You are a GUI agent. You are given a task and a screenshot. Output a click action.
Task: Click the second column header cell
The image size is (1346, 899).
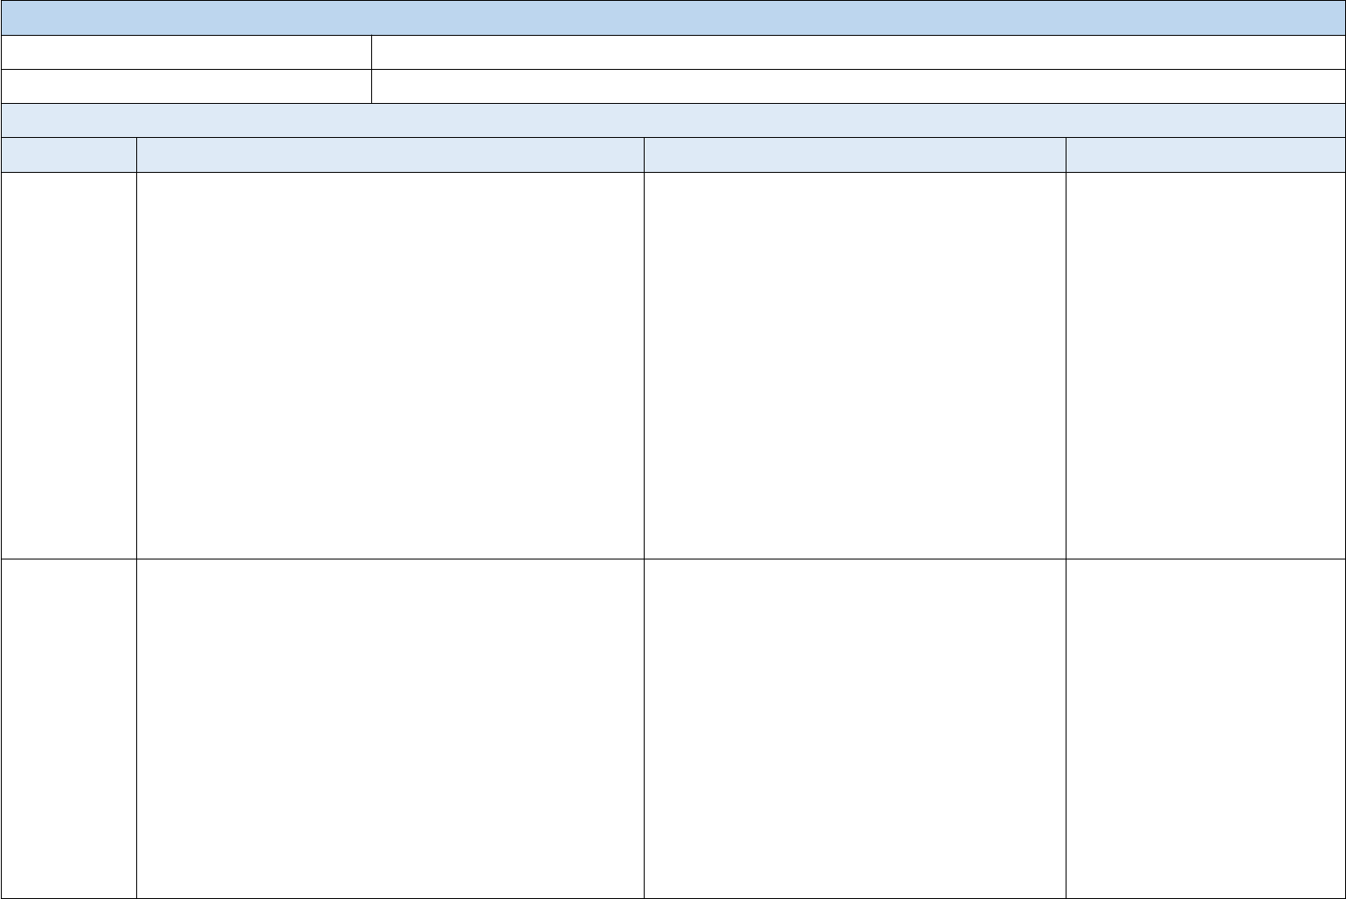(390, 154)
